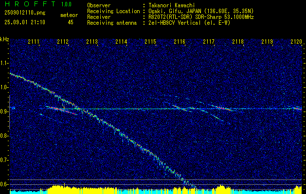Screen dimensions: 306x194
Task: Click the 2el-HB9CV Vertical antenna value
Action: [190, 23]
